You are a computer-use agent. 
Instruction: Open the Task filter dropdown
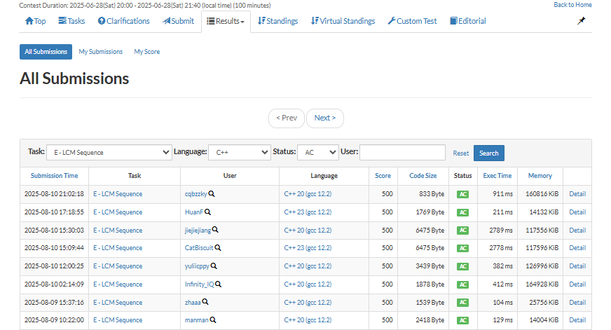coord(109,152)
